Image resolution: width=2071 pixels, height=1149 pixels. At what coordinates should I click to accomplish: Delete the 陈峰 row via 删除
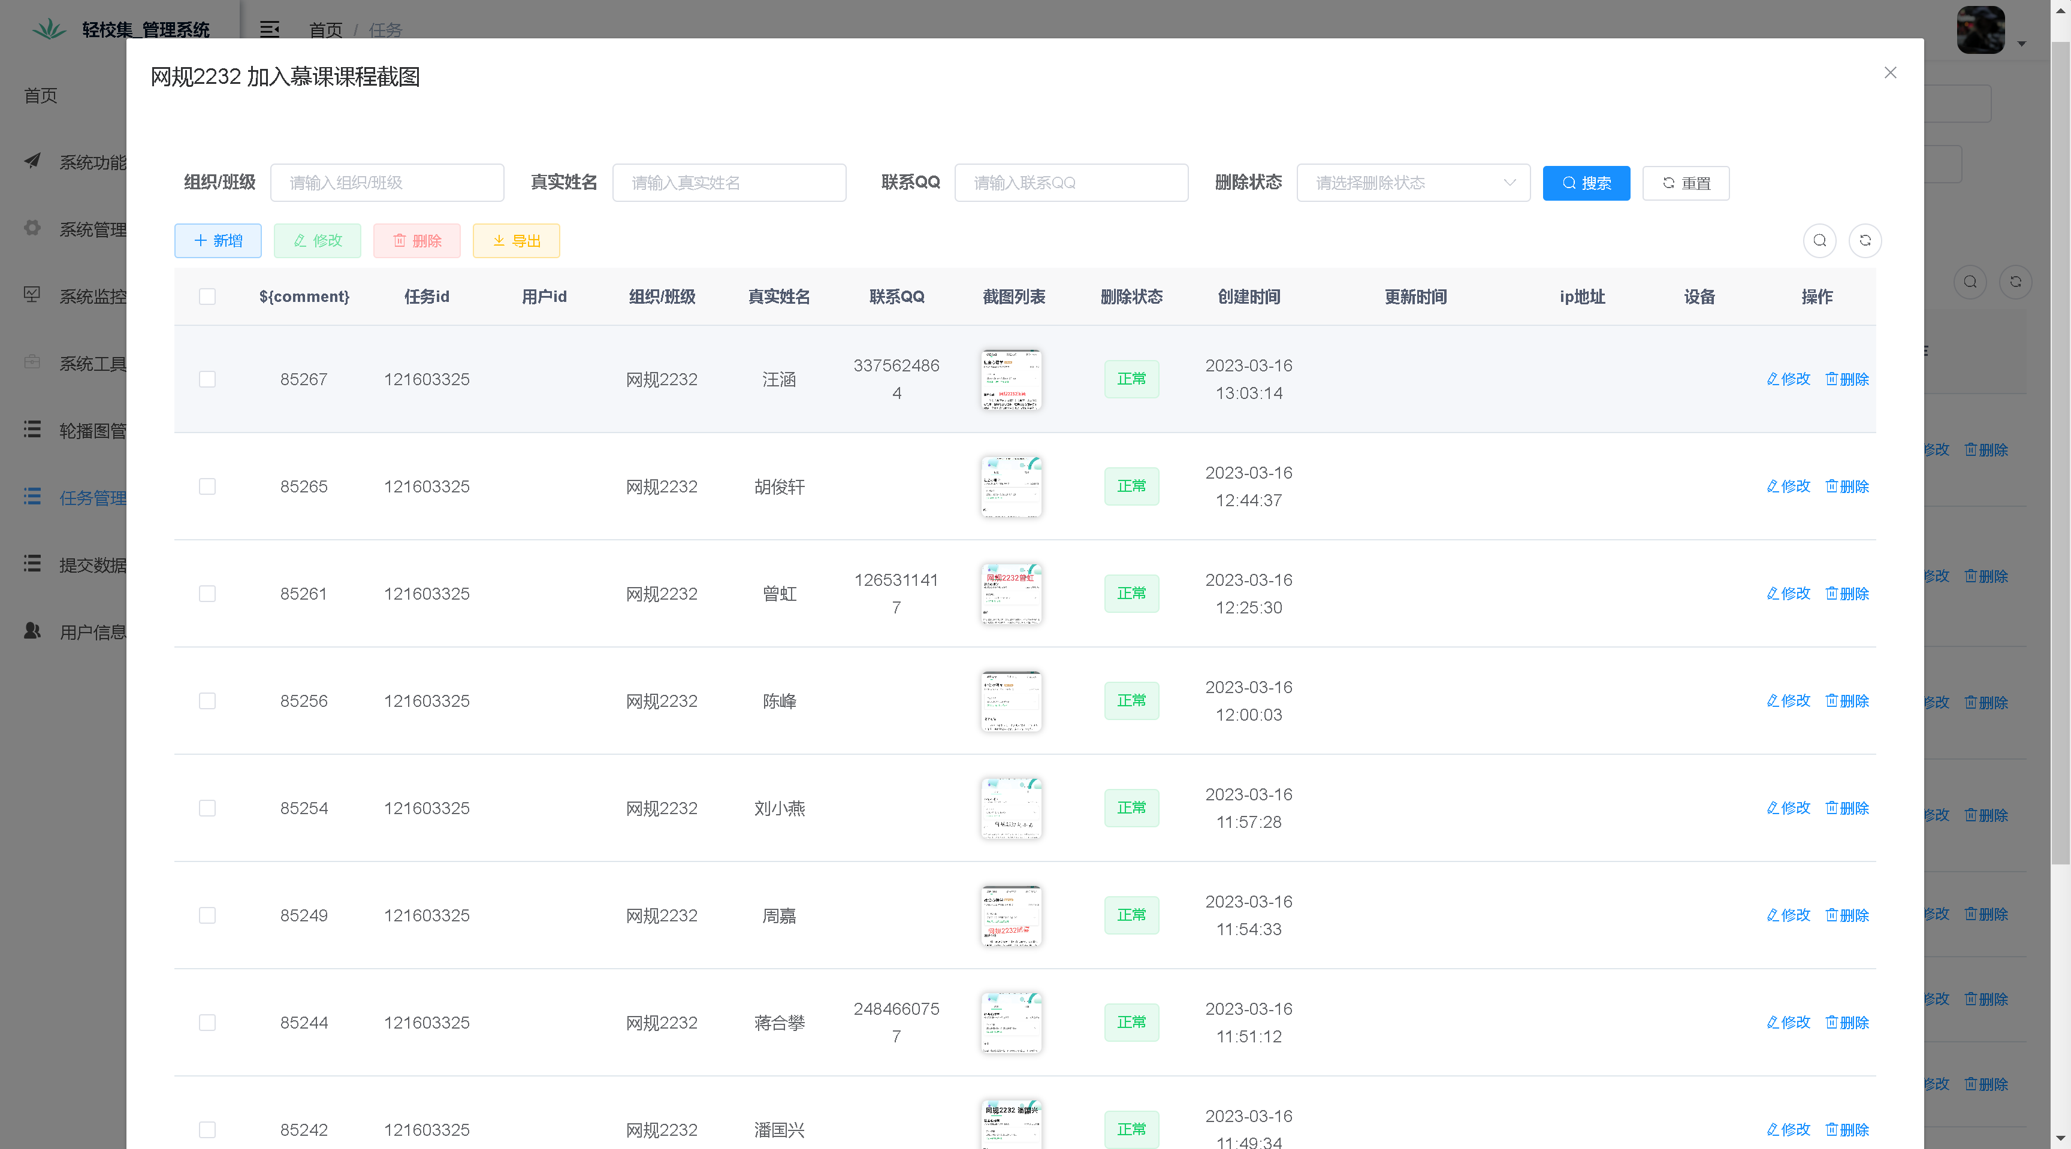tap(1847, 702)
